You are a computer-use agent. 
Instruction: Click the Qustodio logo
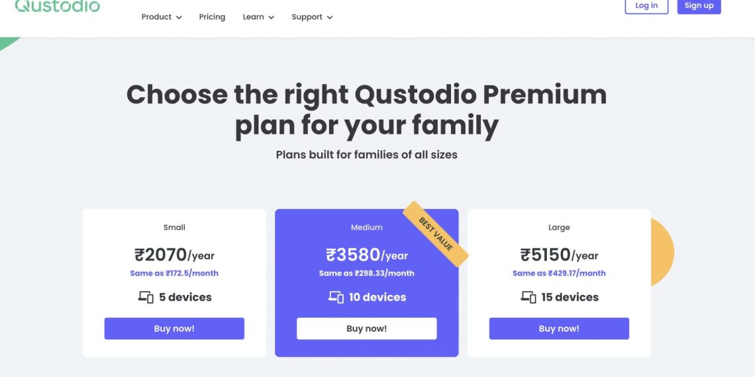point(57,6)
